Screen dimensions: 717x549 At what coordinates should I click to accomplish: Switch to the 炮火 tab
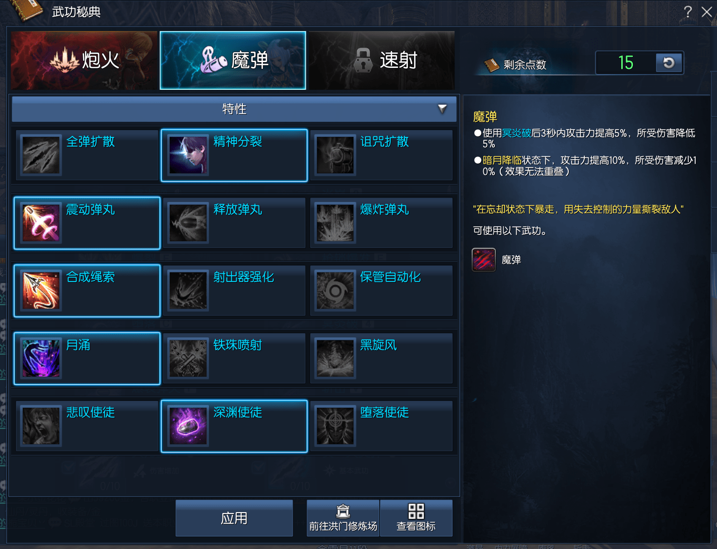85,60
